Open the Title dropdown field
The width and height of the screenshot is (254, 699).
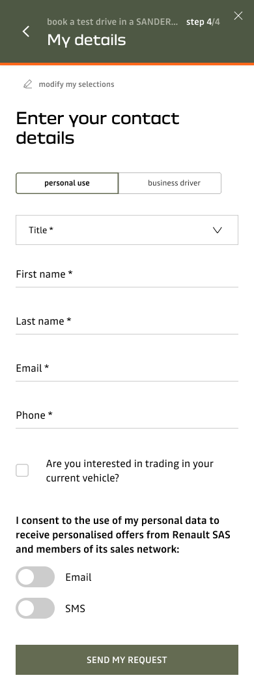(127, 230)
